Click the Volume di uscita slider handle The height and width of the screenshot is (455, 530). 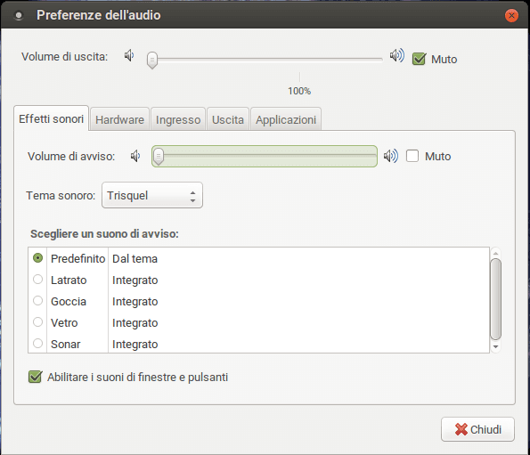pos(152,61)
